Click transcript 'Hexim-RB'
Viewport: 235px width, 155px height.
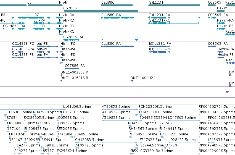(x=225, y=26)
